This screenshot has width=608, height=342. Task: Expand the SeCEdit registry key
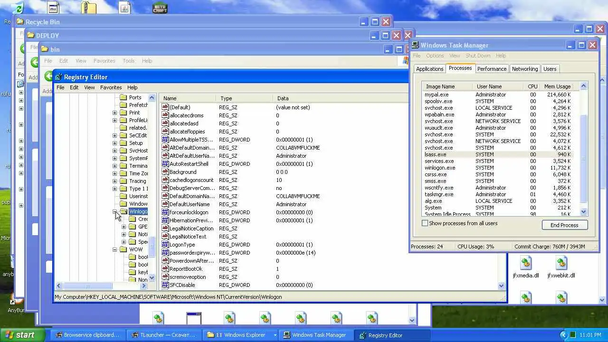tap(115, 135)
